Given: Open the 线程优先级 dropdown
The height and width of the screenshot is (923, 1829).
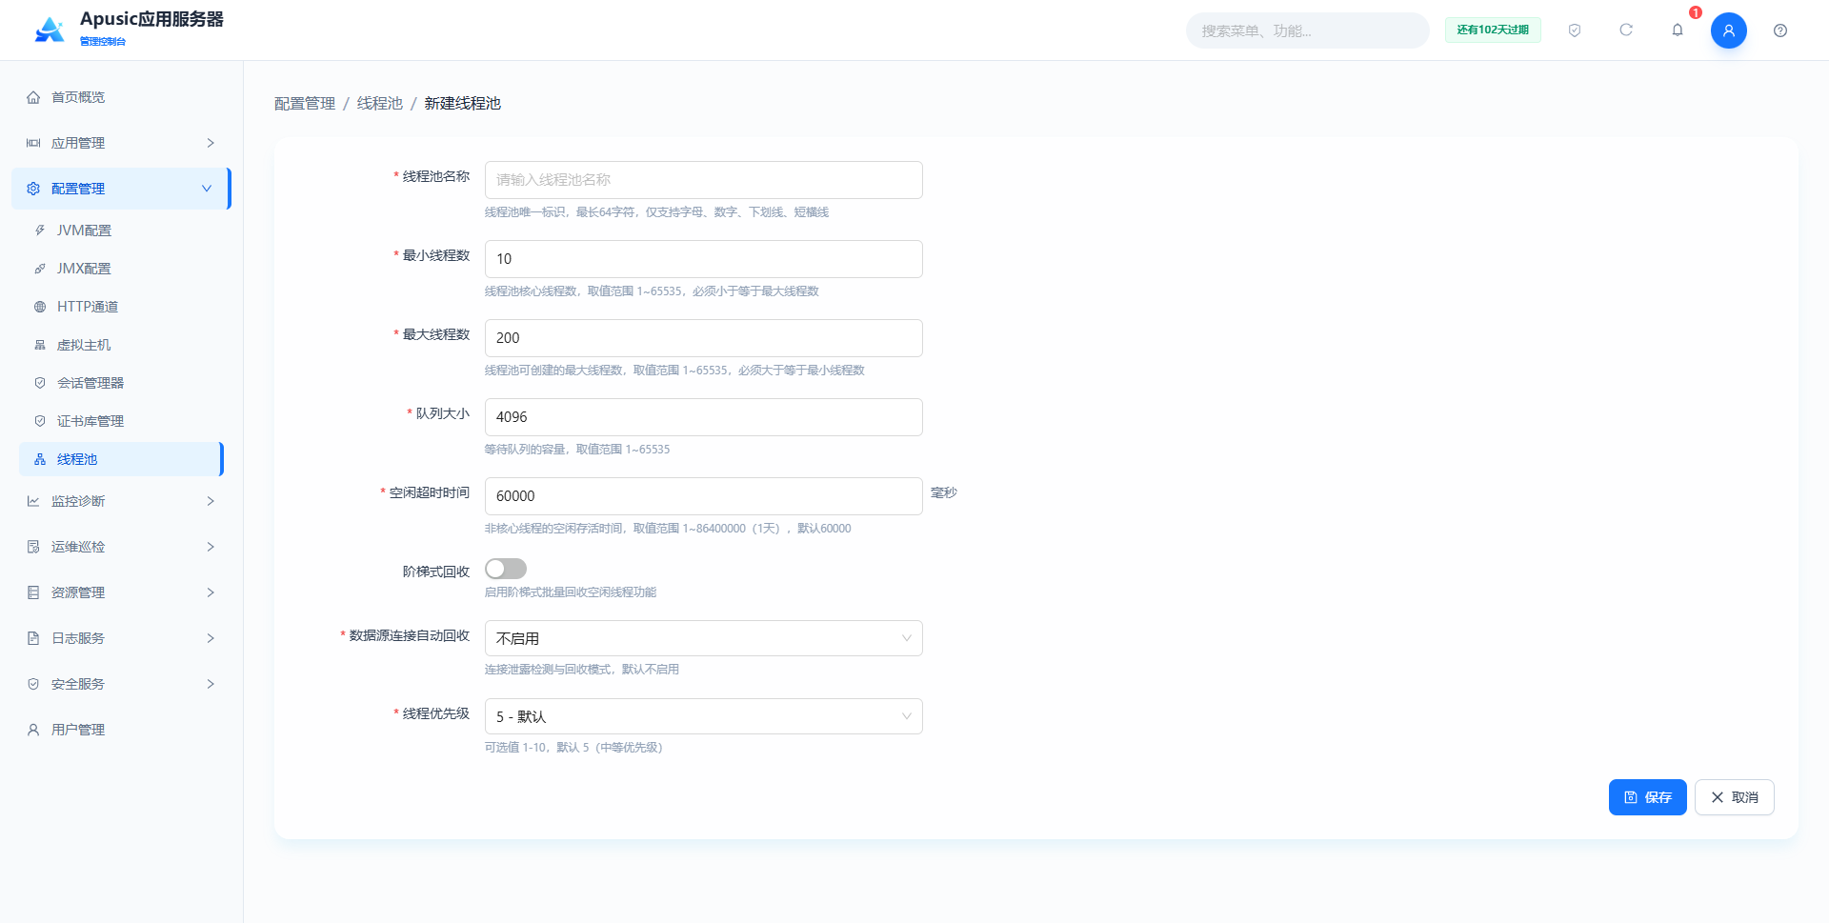Looking at the screenshot, I should coord(704,716).
